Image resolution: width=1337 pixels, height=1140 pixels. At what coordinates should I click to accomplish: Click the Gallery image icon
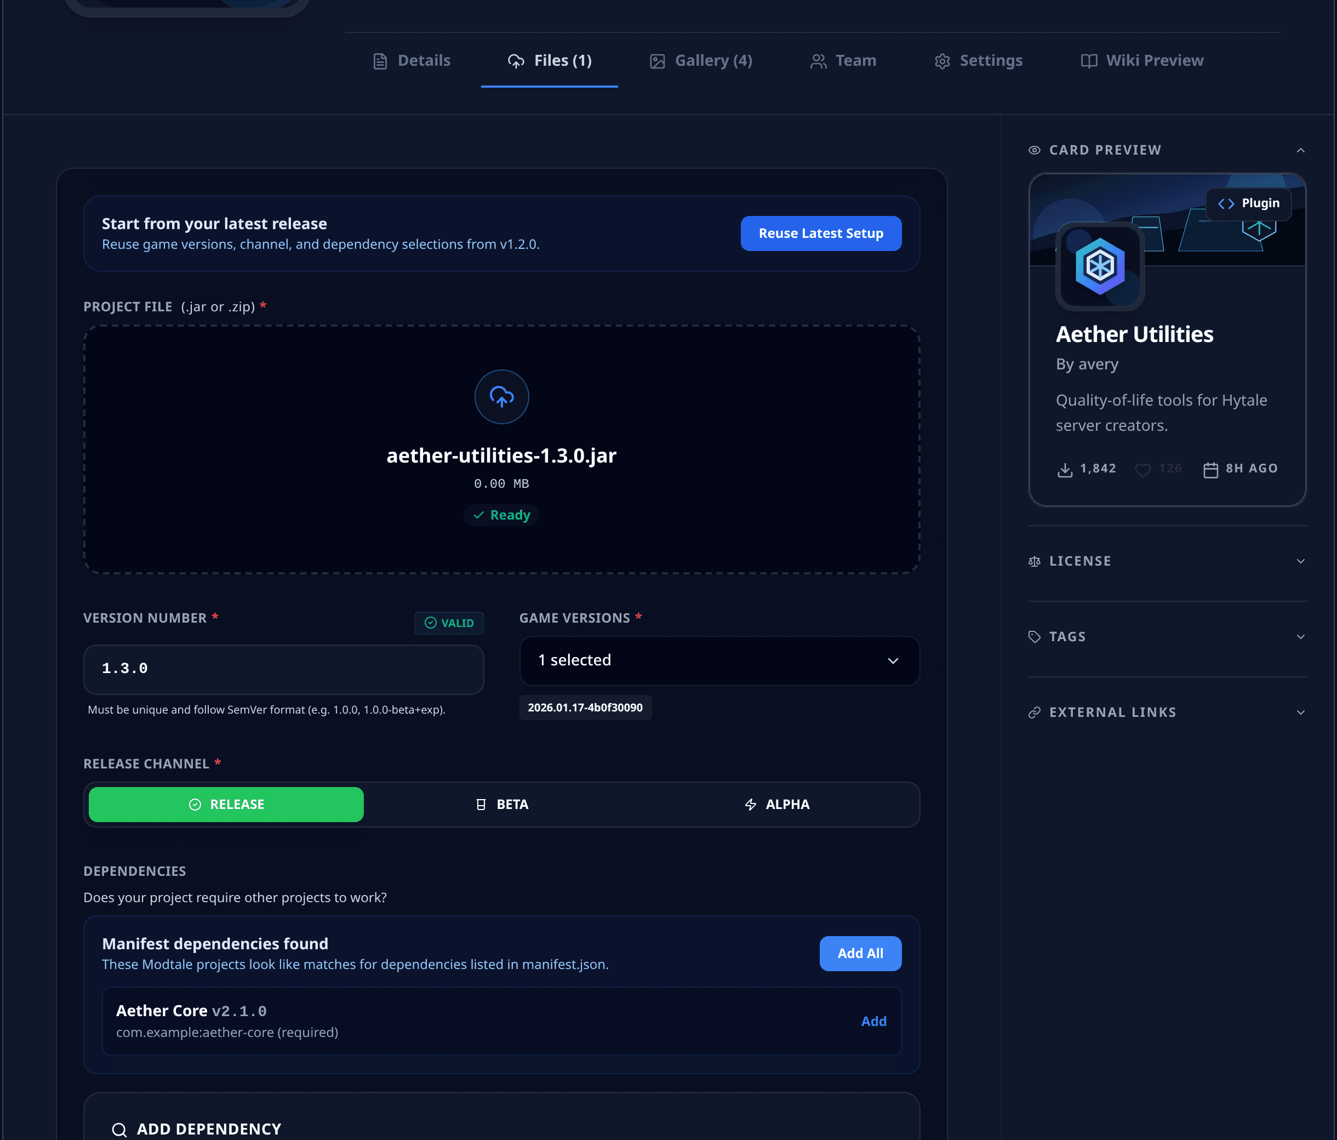click(x=657, y=61)
